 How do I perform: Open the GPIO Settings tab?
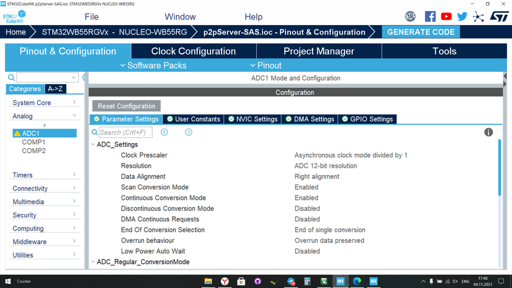(x=367, y=119)
